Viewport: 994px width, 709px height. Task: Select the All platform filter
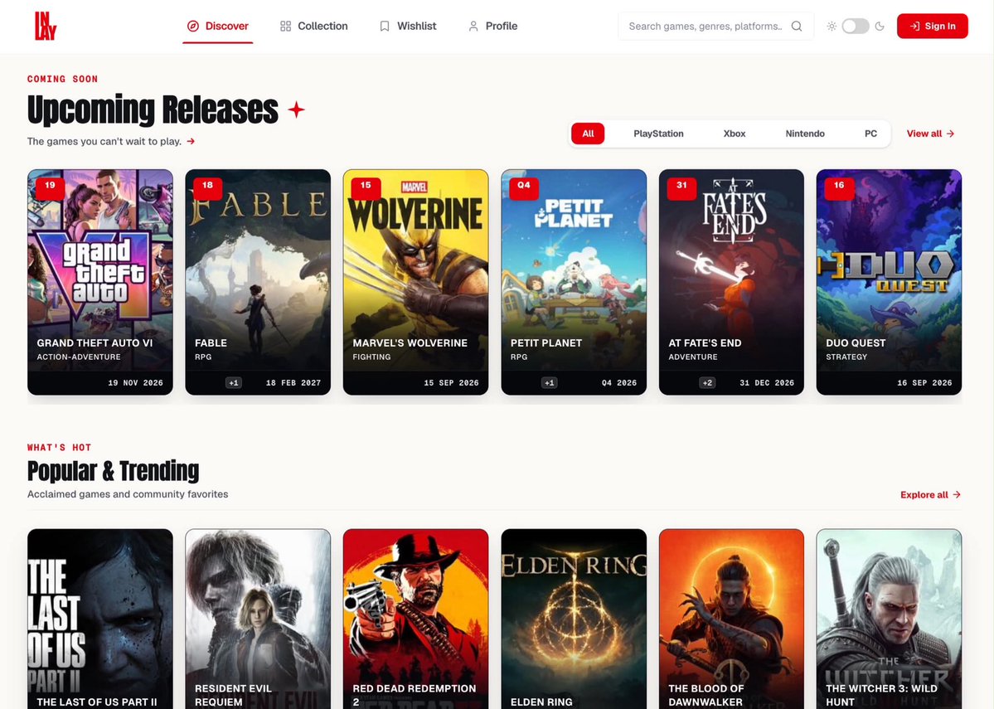click(588, 134)
